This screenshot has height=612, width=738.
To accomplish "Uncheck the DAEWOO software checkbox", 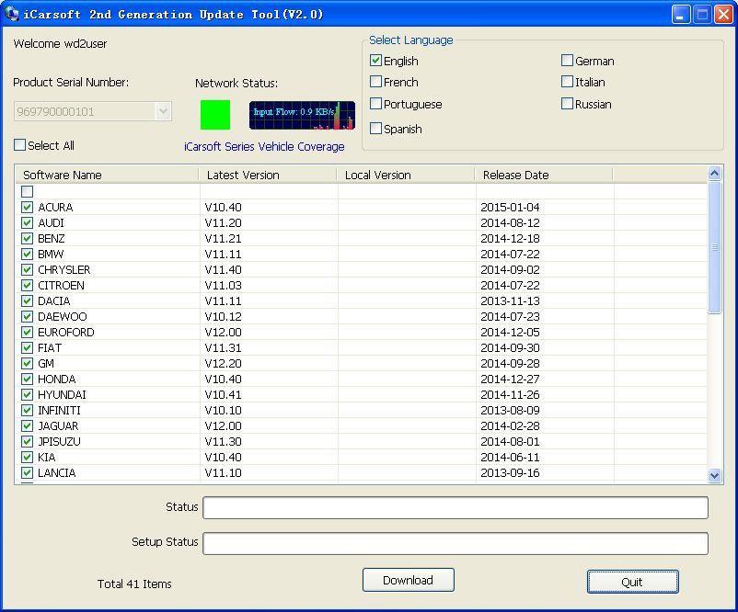I will pyautogui.click(x=27, y=317).
